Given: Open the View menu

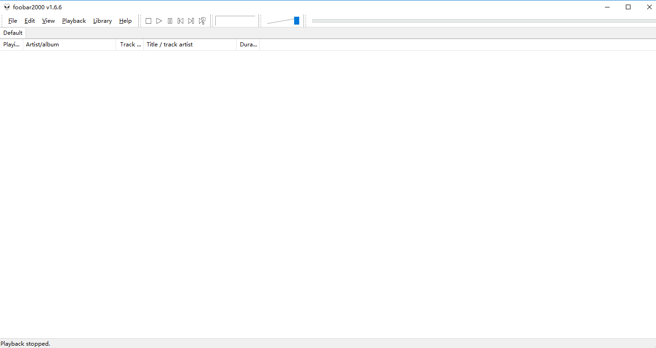Looking at the screenshot, I should [48, 20].
